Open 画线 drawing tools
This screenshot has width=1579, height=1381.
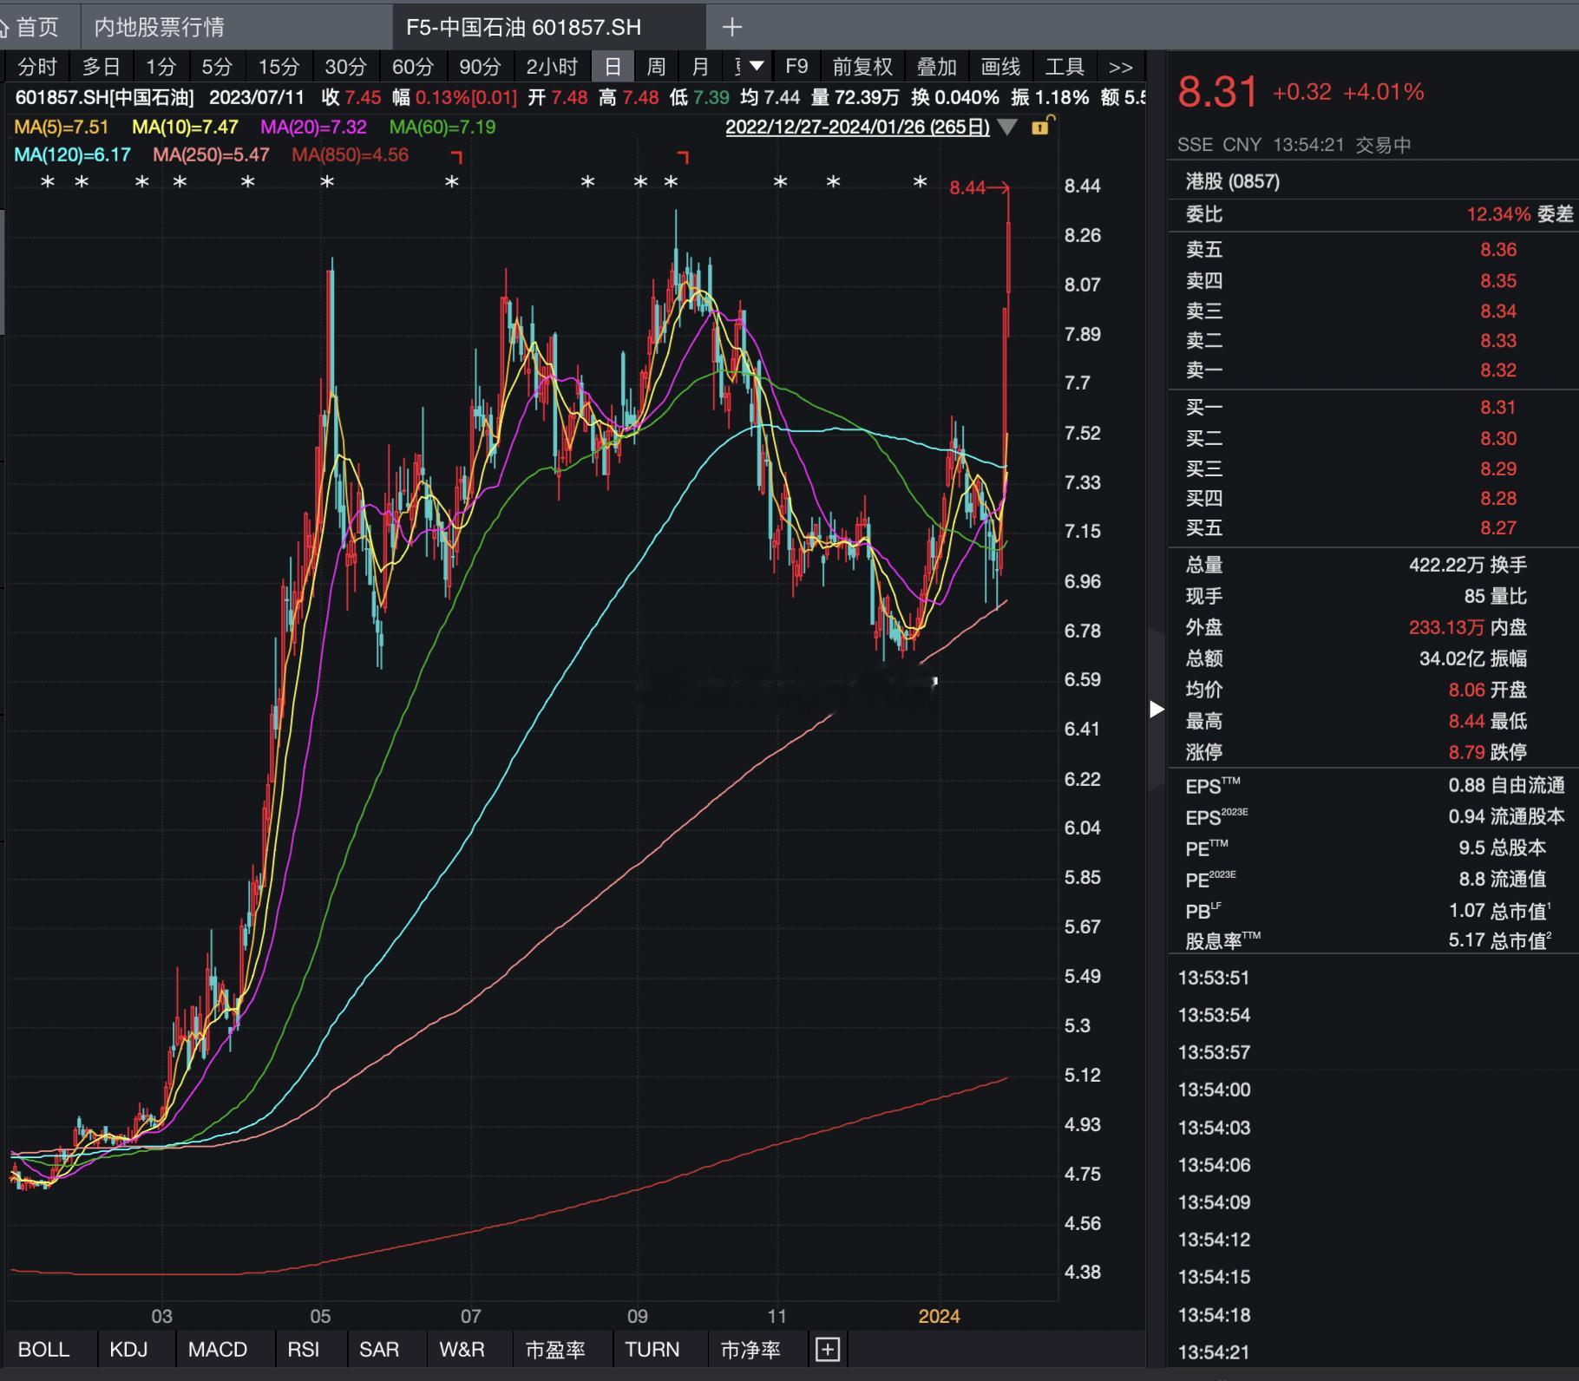click(x=1000, y=67)
